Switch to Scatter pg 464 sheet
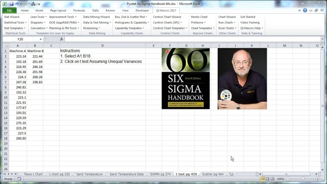Image resolution: width=327 pixels, height=184 pixels. tap(213, 174)
